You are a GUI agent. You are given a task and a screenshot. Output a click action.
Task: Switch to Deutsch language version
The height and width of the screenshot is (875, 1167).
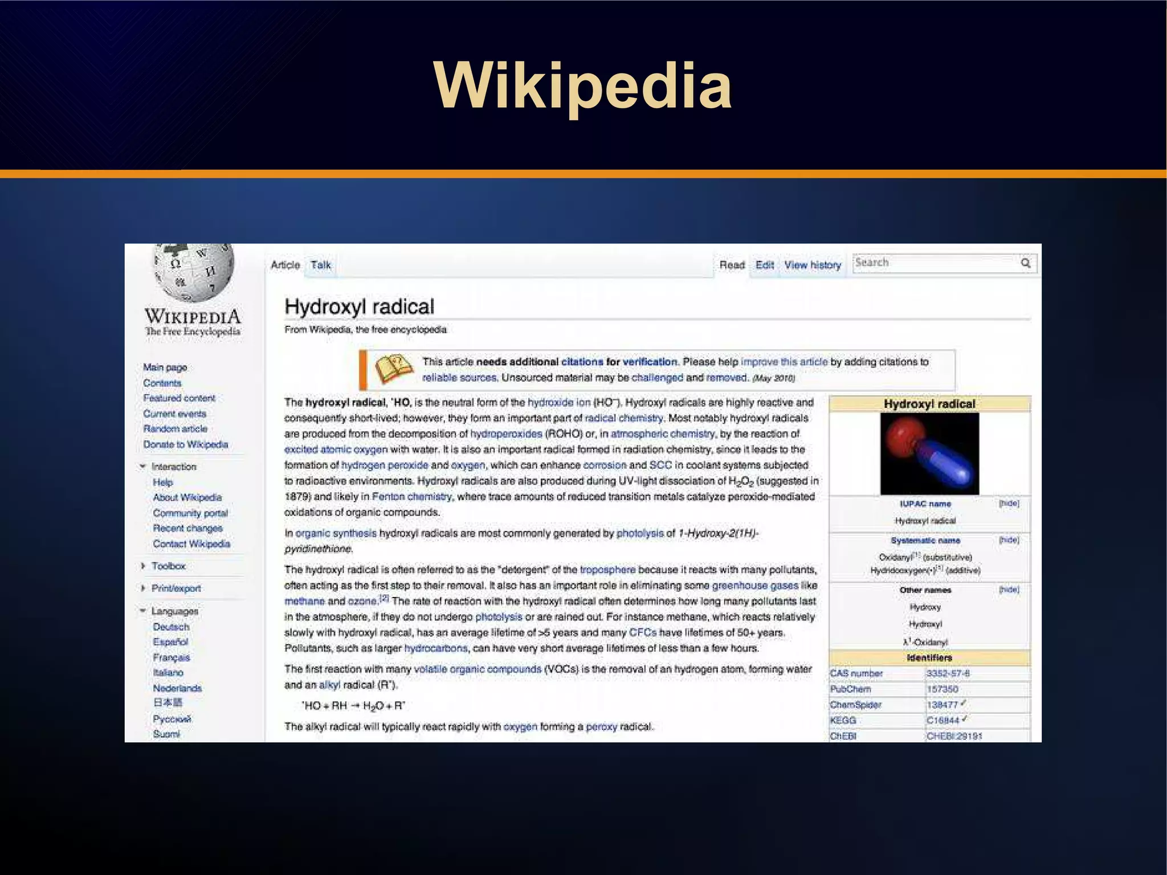tap(171, 627)
